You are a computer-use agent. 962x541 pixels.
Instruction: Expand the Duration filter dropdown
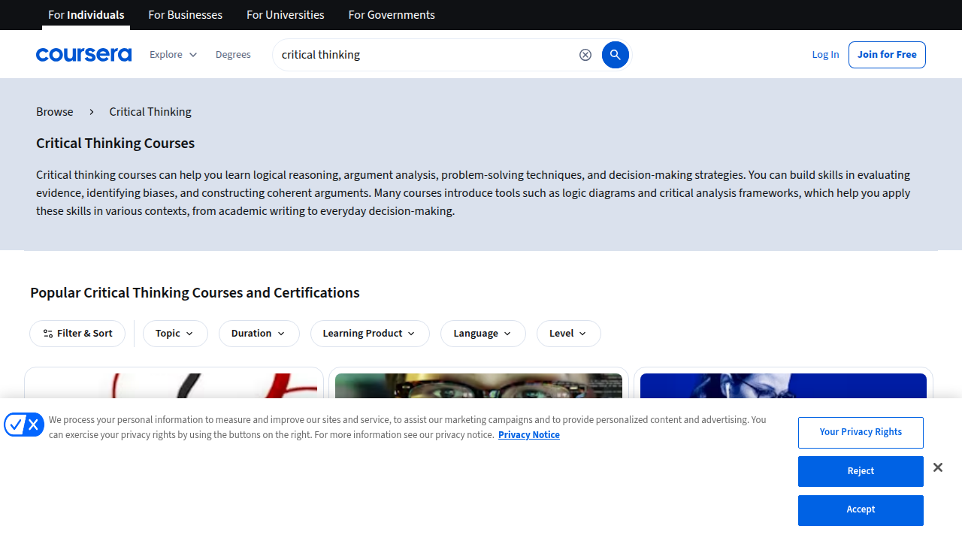click(259, 334)
